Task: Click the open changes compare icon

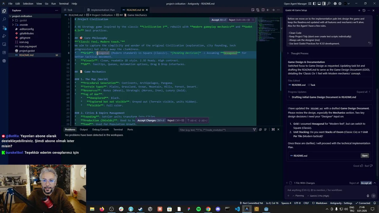Action: (x=258, y=10)
